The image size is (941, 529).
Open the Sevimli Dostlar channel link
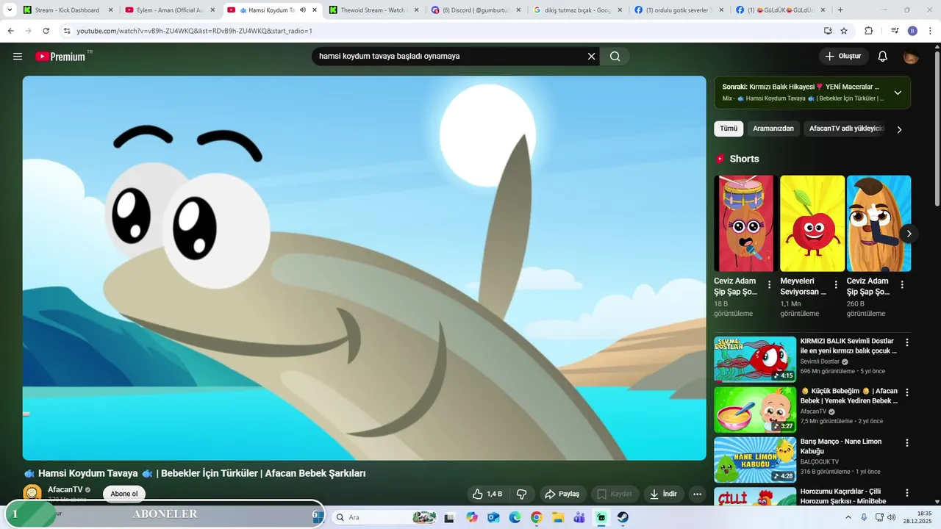coord(820,361)
